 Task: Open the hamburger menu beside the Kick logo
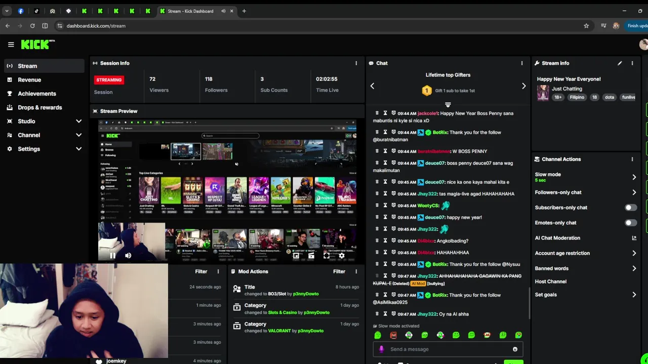coord(11,44)
